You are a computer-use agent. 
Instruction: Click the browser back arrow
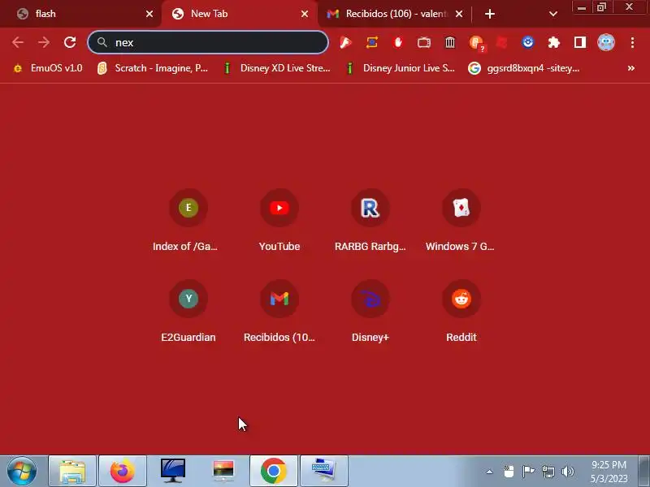click(x=17, y=42)
